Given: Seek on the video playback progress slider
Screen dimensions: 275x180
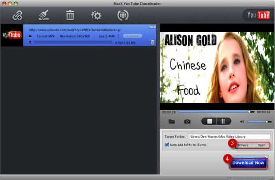Looking at the screenshot, I should pos(216,112).
